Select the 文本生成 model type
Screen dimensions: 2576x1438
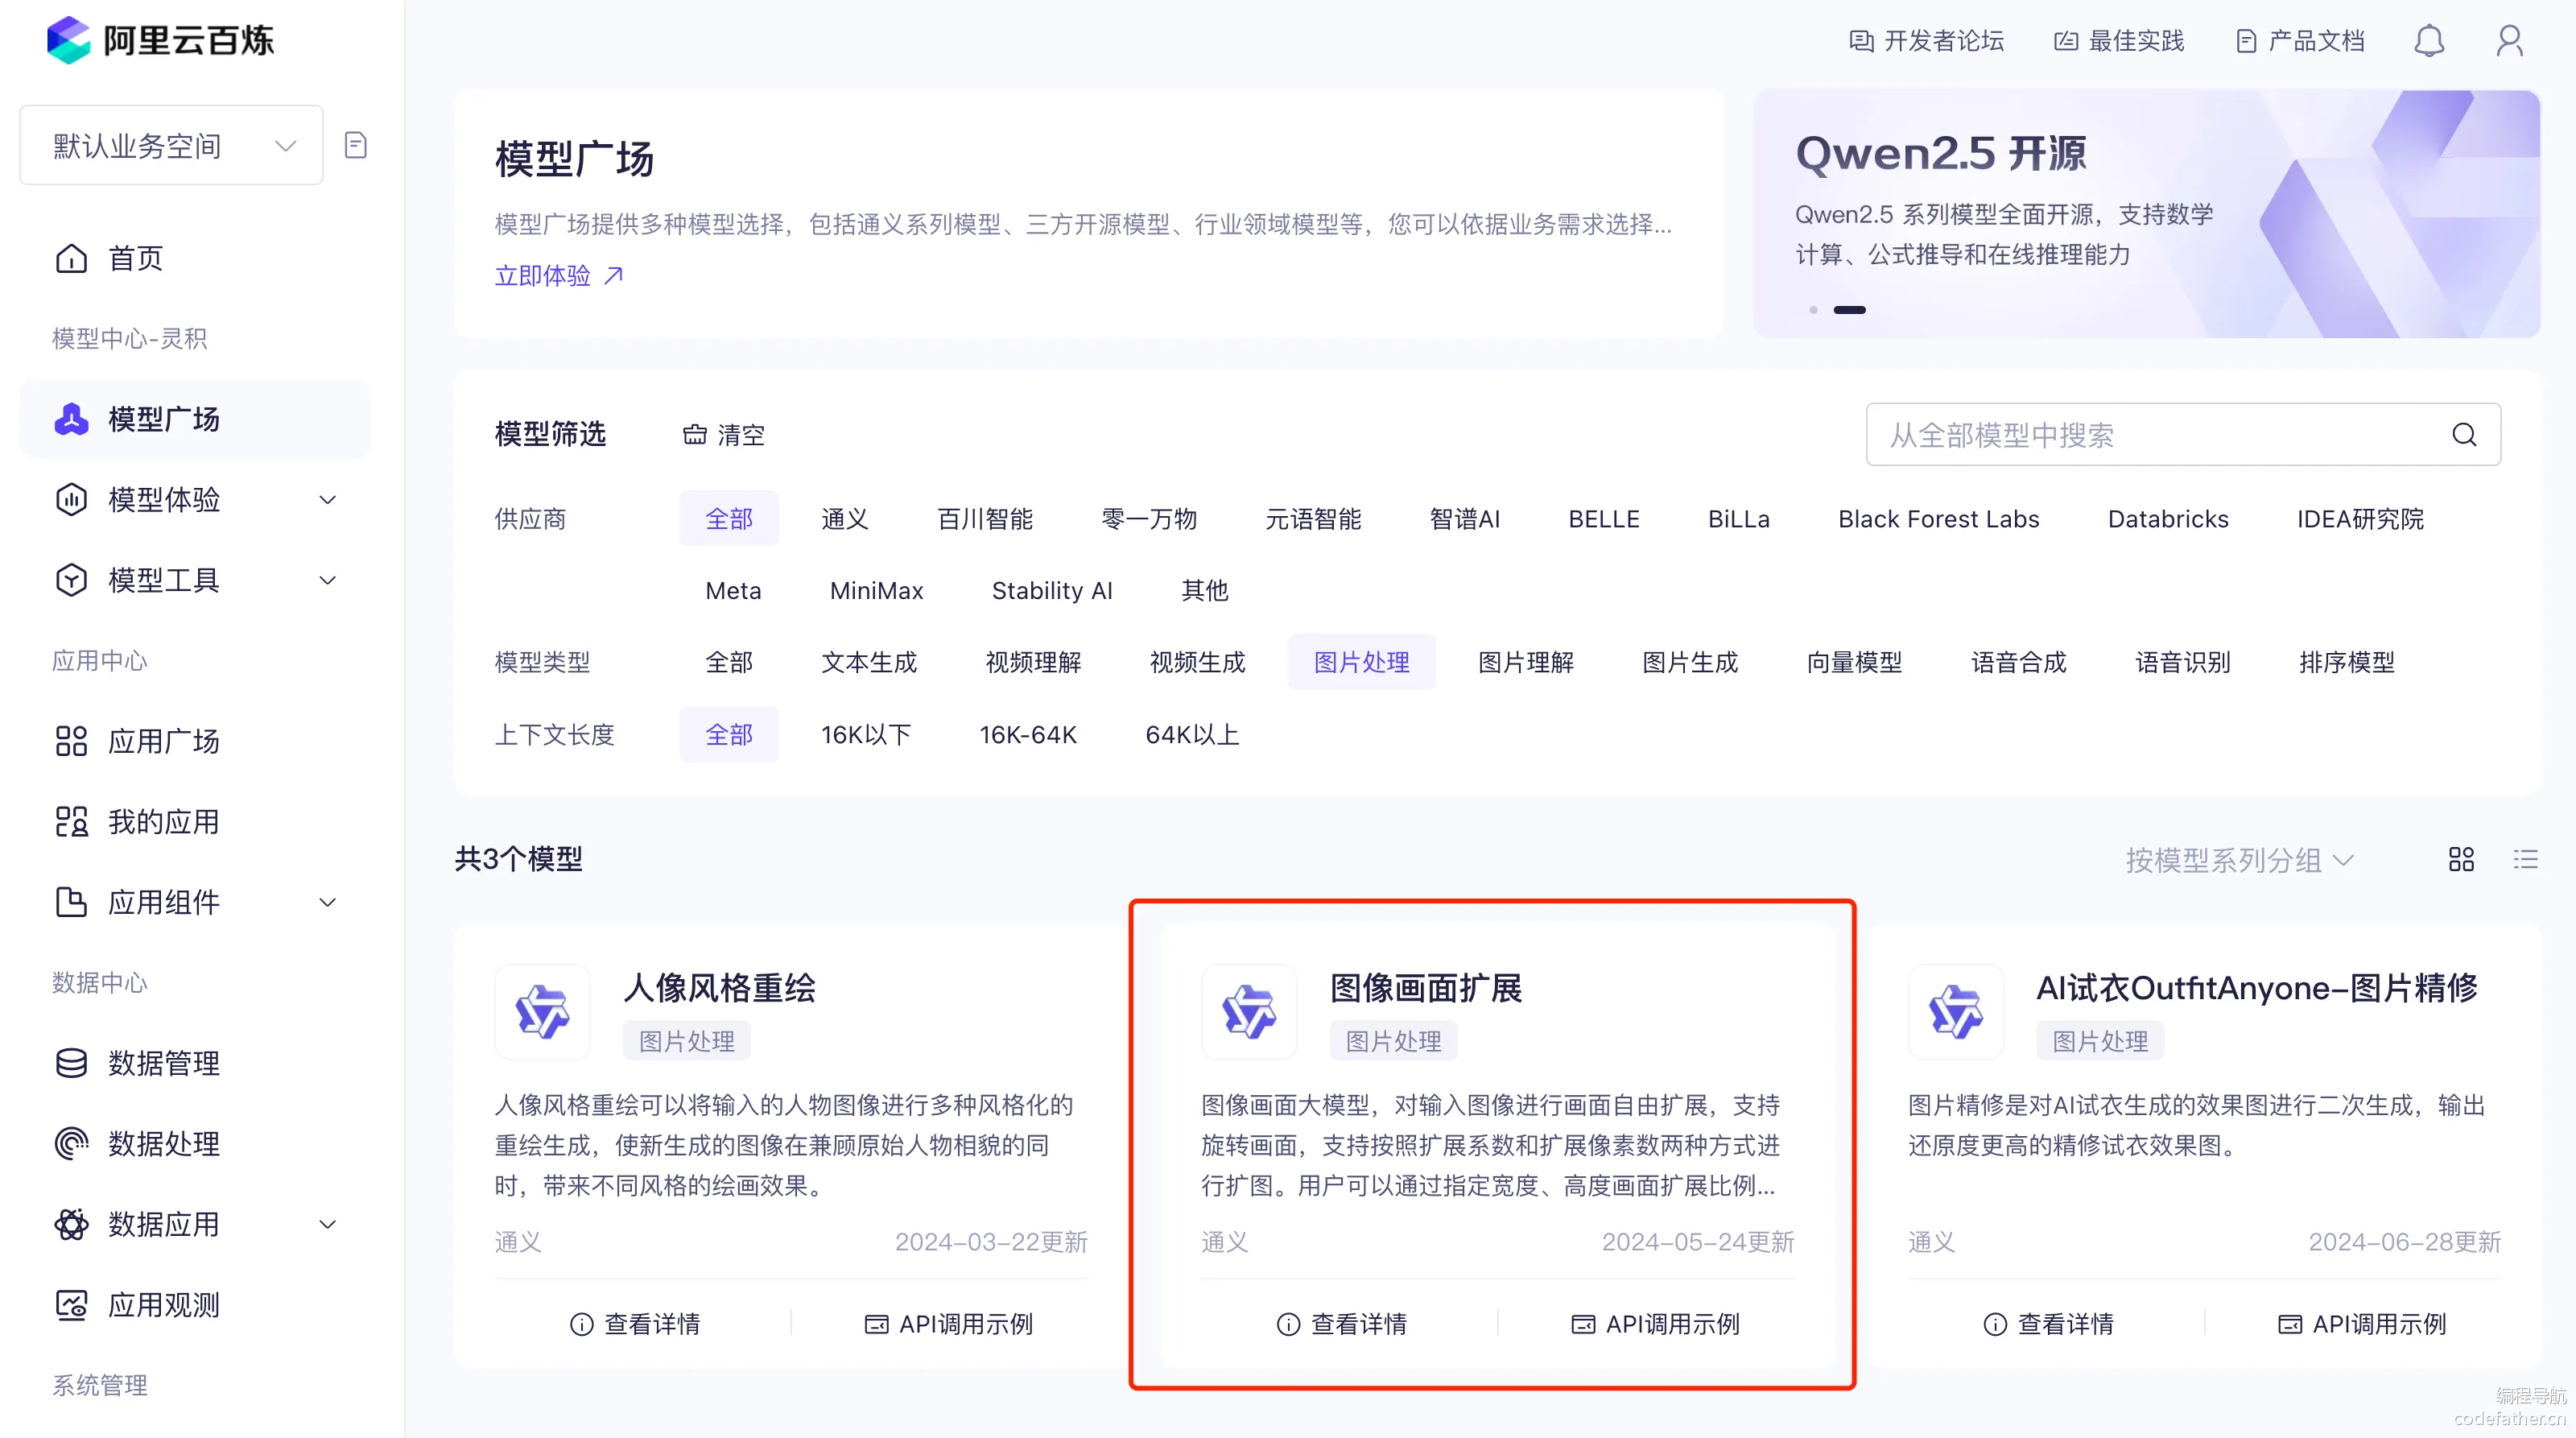869,662
